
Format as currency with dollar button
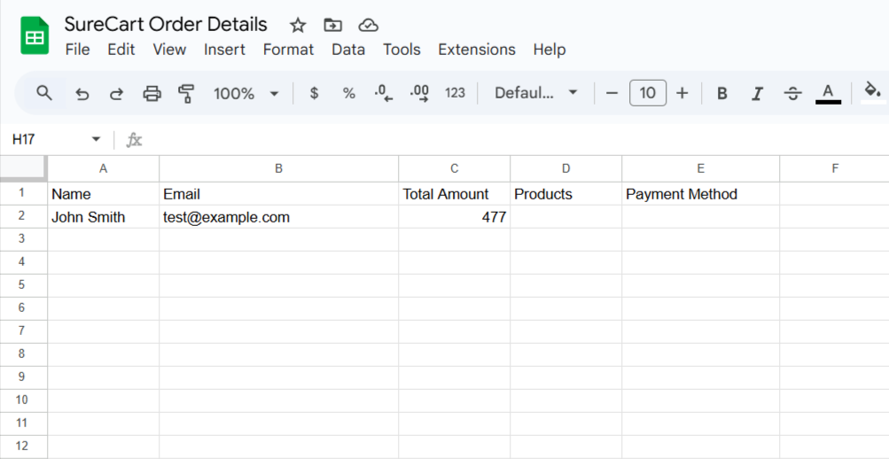(x=314, y=93)
